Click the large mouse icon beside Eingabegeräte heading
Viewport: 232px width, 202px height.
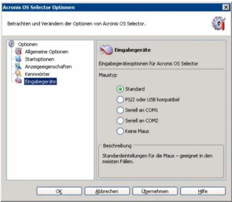pyautogui.click(x=106, y=50)
